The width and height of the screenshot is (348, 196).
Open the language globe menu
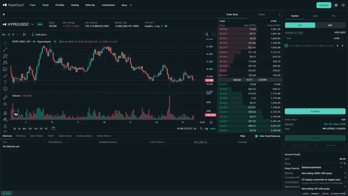(336, 5)
